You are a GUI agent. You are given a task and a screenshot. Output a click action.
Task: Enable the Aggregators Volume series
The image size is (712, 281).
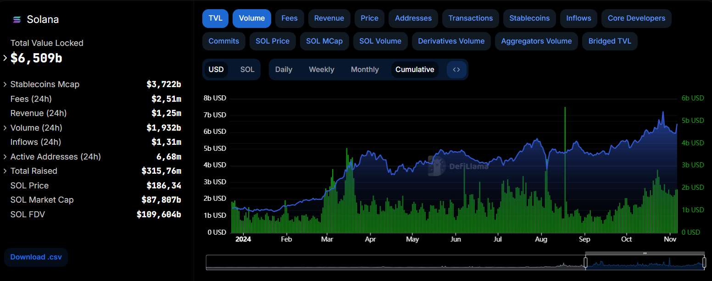536,41
